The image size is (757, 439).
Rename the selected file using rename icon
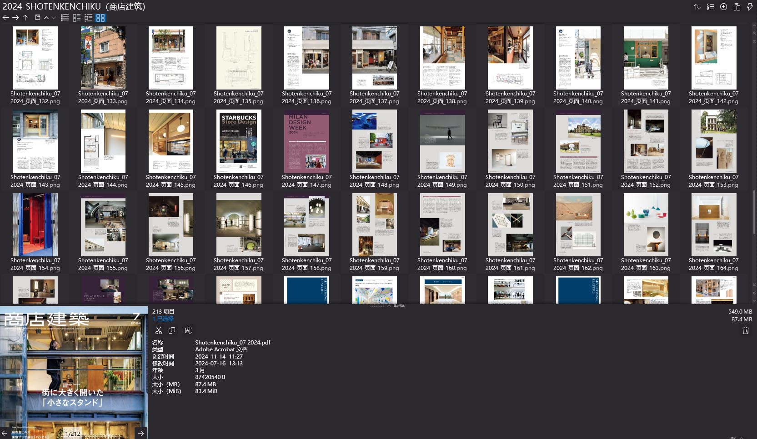point(189,330)
